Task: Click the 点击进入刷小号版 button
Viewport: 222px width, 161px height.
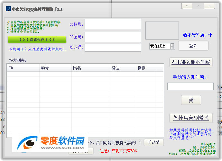Action: tap(191, 62)
